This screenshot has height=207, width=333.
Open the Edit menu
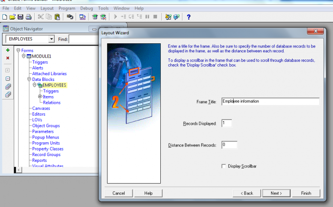pos(18,8)
